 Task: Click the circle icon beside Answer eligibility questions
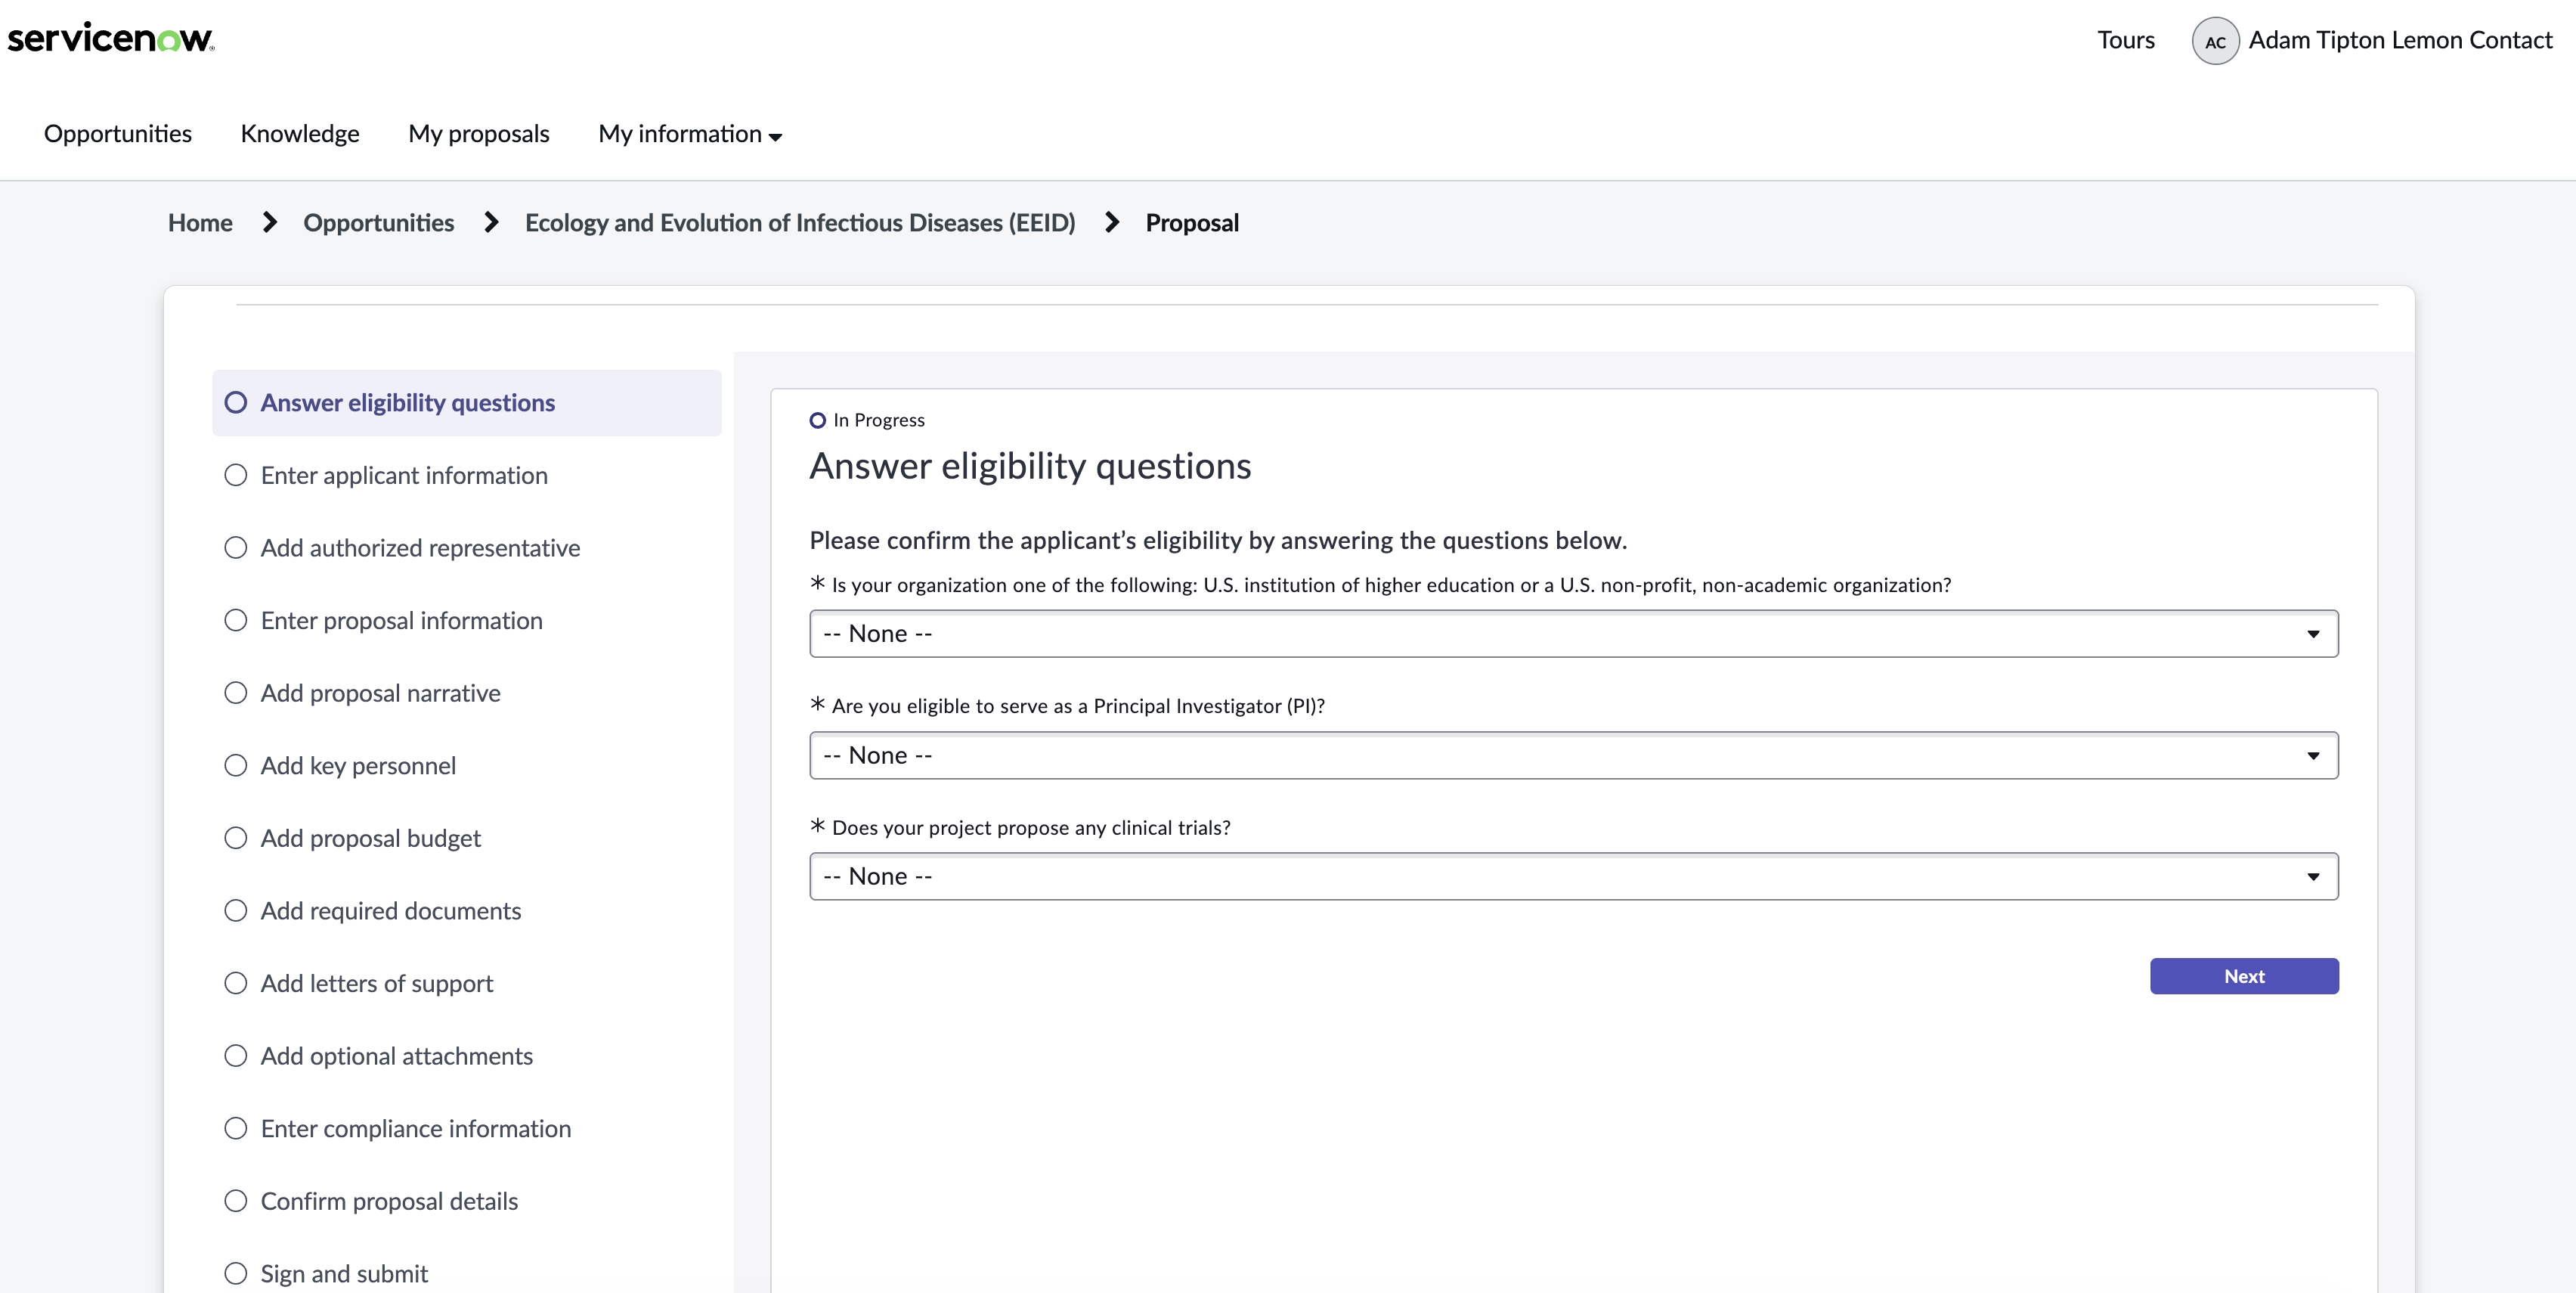tap(236, 402)
